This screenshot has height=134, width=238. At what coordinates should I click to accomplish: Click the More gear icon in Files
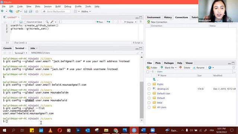(210, 67)
